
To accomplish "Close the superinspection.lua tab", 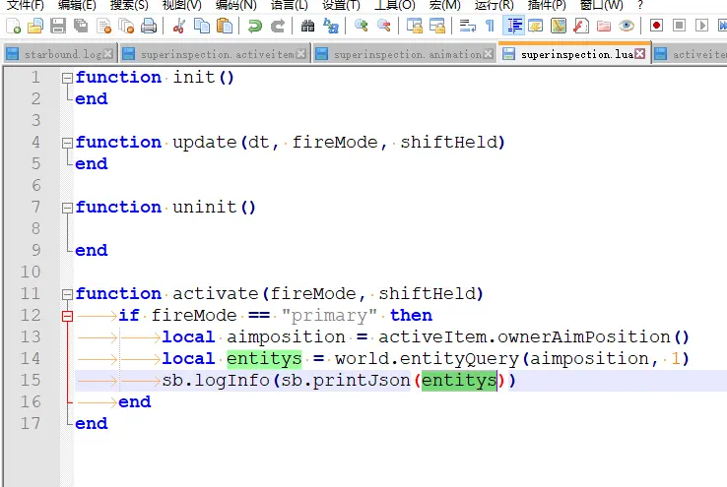I will (640, 54).
